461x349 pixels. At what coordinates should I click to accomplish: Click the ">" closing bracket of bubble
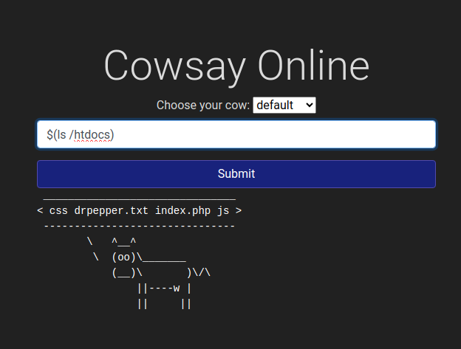(x=239, y=210)
